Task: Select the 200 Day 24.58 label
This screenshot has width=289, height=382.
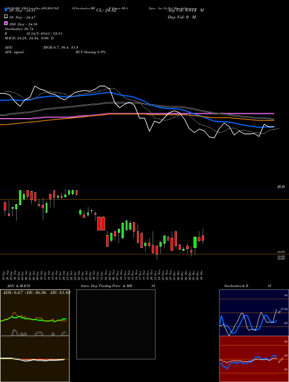Action: tap(23, 24)
